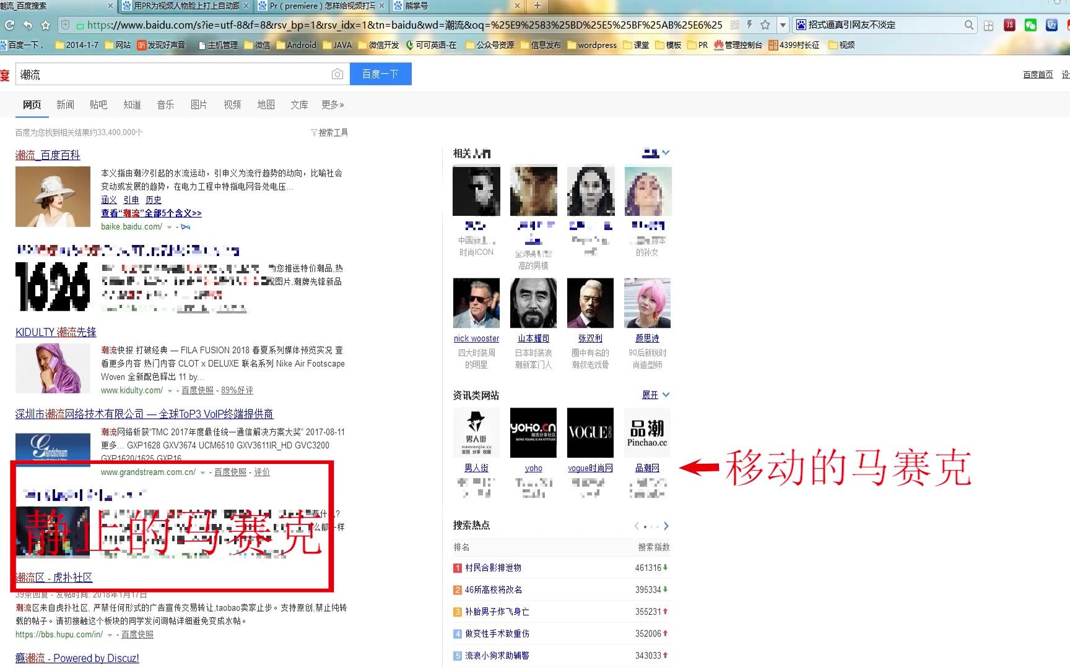
Task: Open the 更多» categories menu
Action: click(333, 105)
